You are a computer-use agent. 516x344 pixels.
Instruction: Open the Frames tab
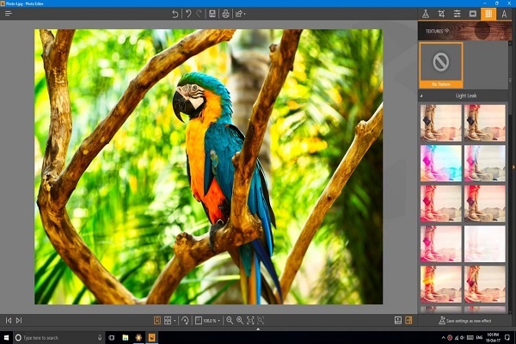(x=472, y=14)
